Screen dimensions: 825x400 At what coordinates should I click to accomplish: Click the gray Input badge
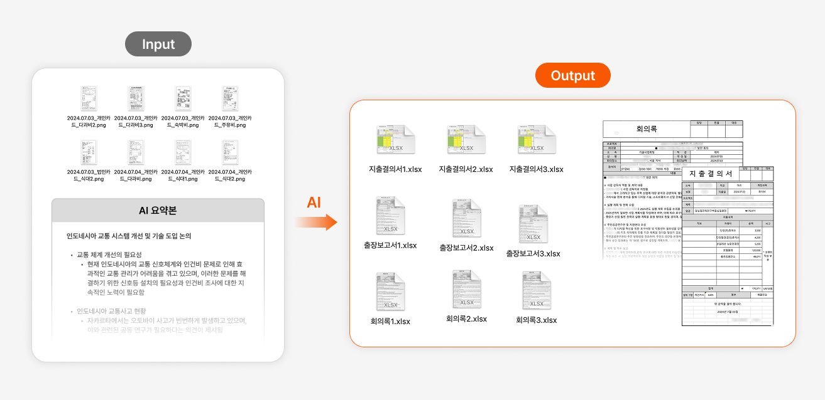(158, 45)
